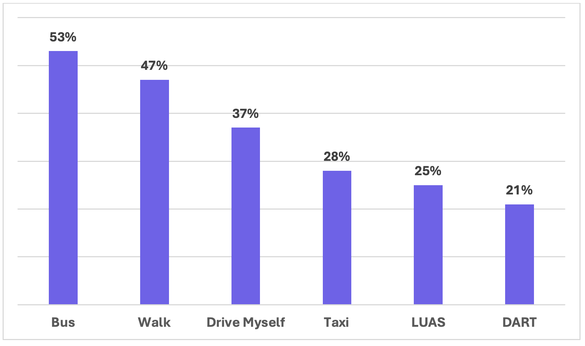Click the Drive Myself axis label
Image resolution: width=585 pixels, height=346 pixels.
[246, 322]
